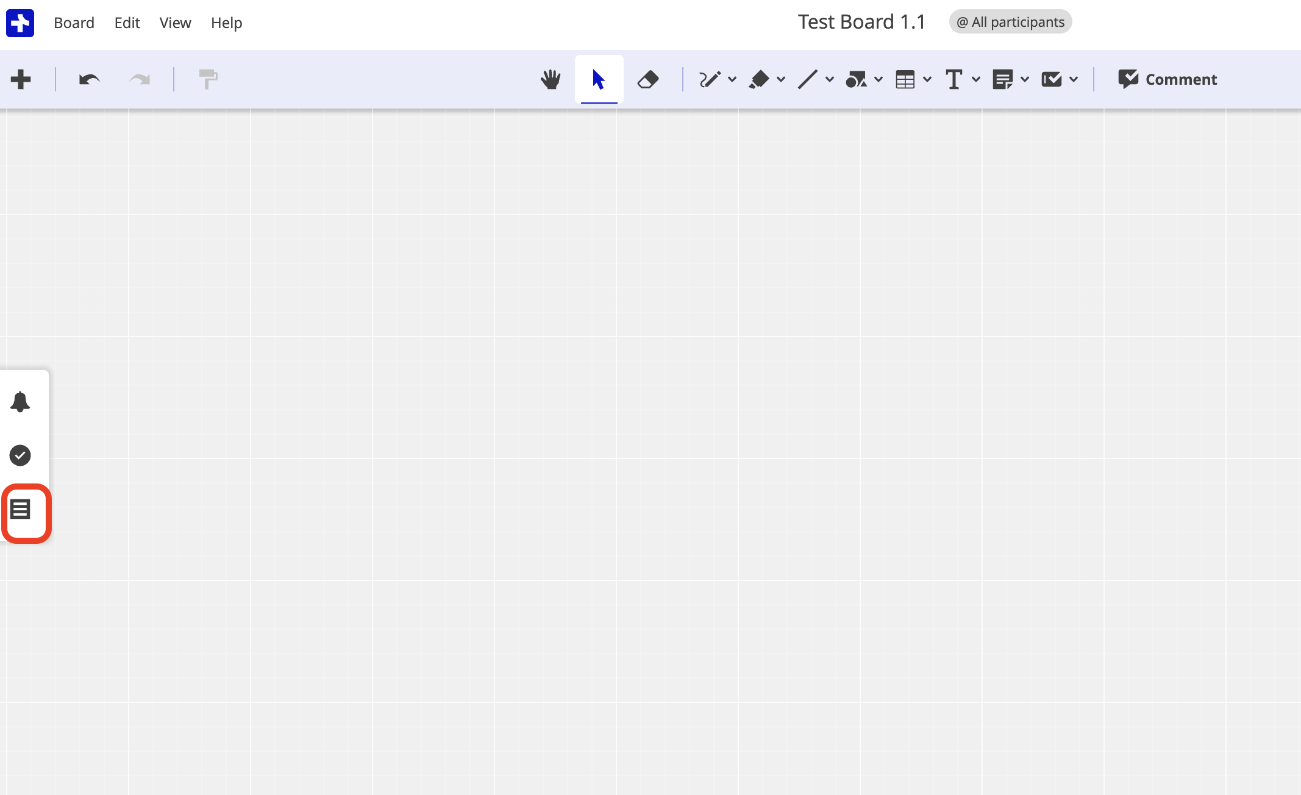
Task: Open the tasks checkmark side icon
Action: click(x=20, y=455)
